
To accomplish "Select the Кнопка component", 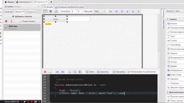I will [175, 23].
